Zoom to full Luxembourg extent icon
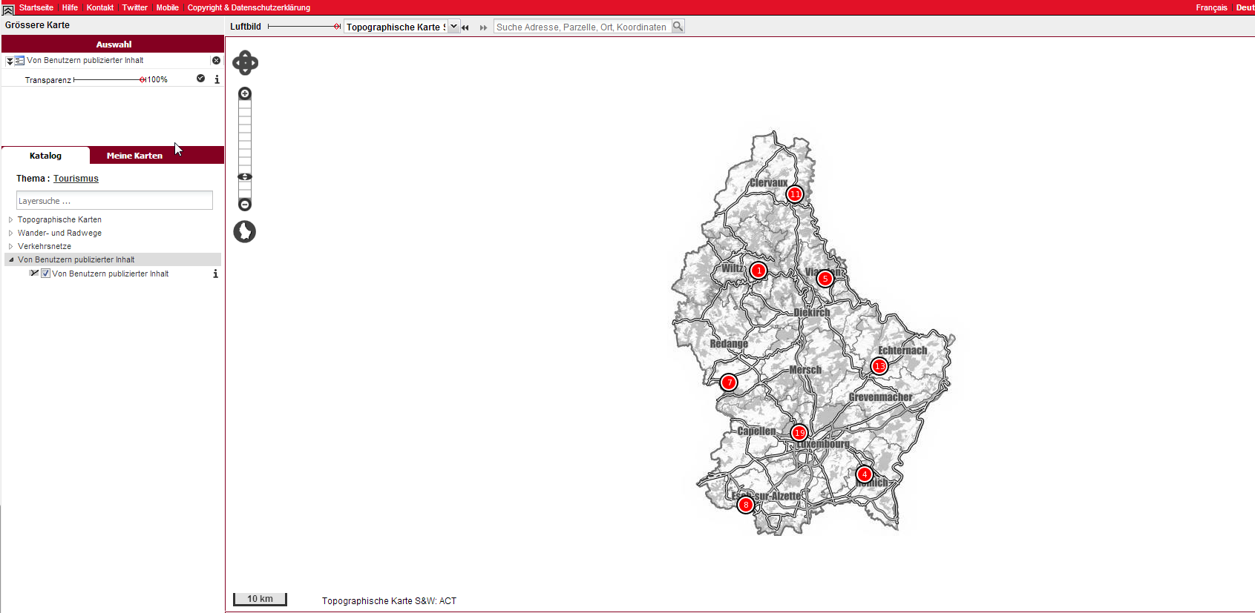This screenshot has height=613, width=1255. click(x=245, y=232)
